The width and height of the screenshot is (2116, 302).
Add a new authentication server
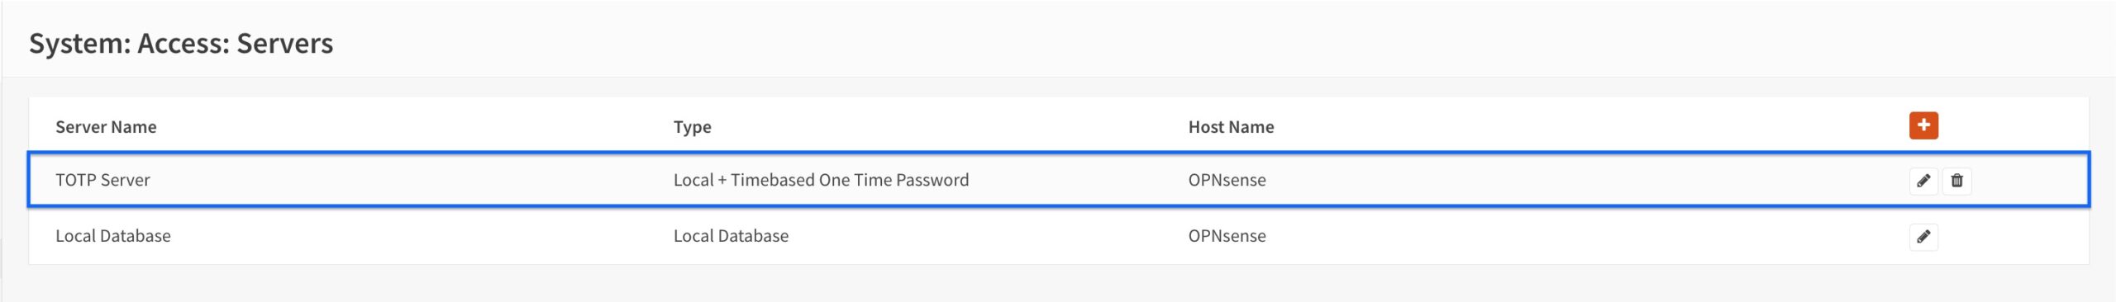1923,125
